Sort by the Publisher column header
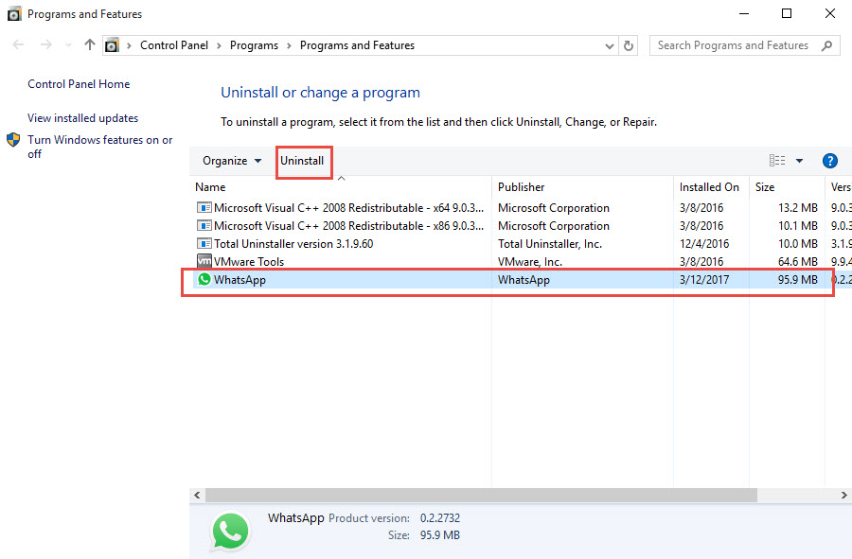Image resolution: width=852 pixels, height=559 pixels. click(521, 187)
